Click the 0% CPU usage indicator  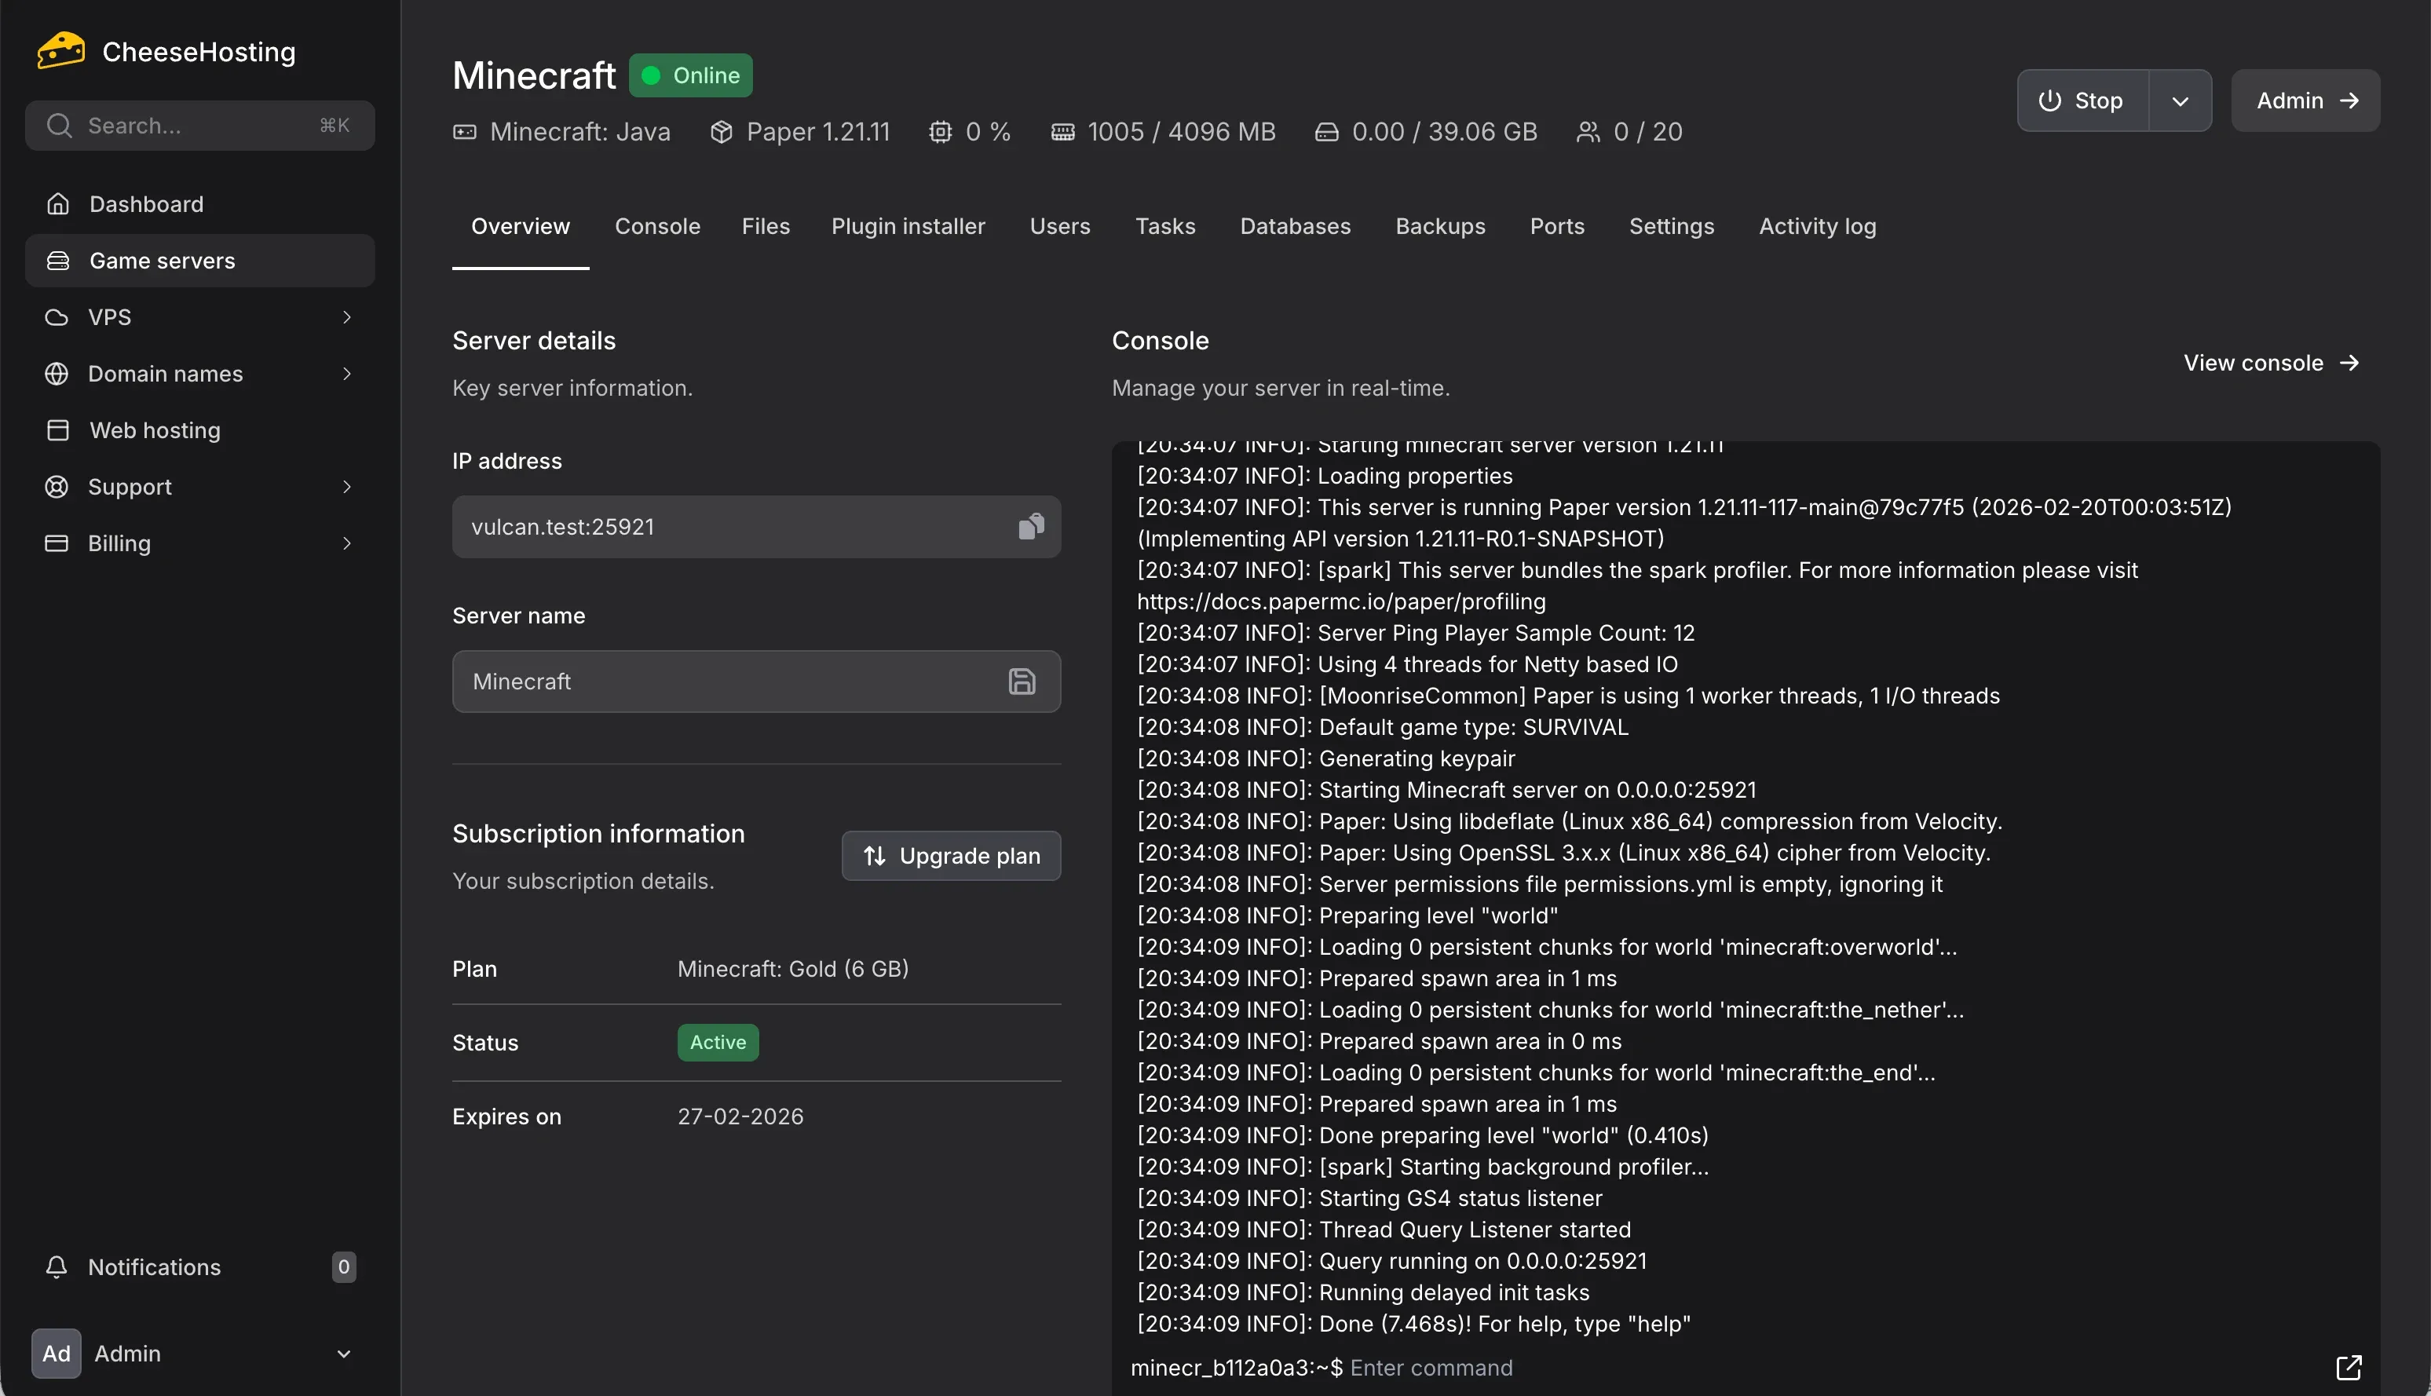[x=970, y=131]
